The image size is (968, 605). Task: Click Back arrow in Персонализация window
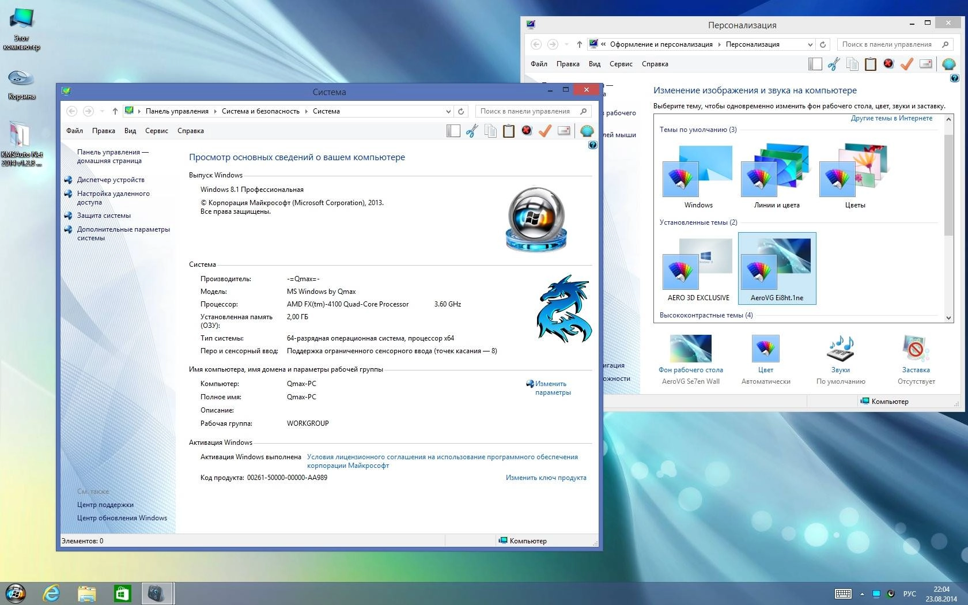[536, 44]
